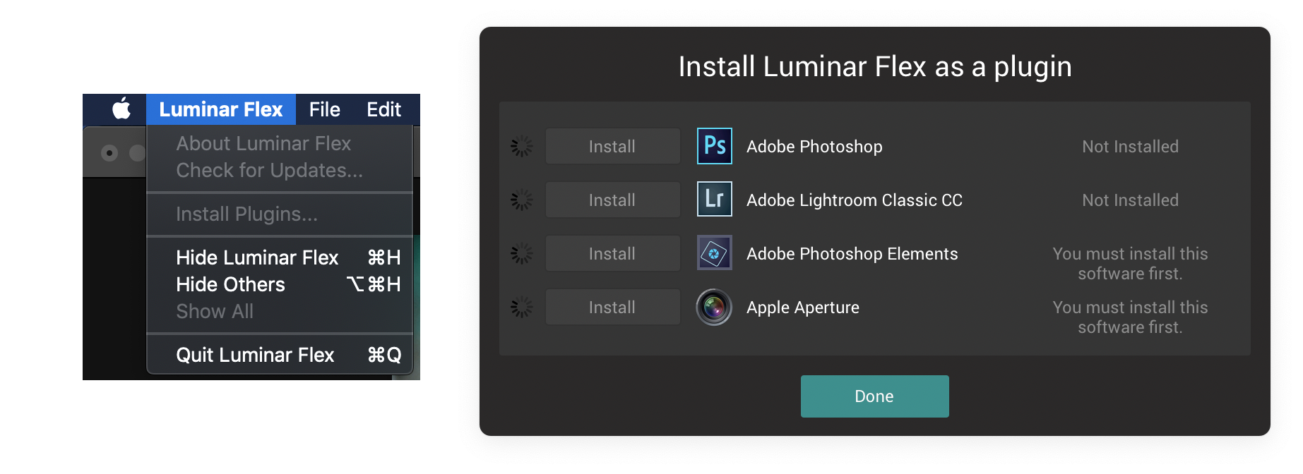
Task: Select Show All menu item
Action: (280, 311)
